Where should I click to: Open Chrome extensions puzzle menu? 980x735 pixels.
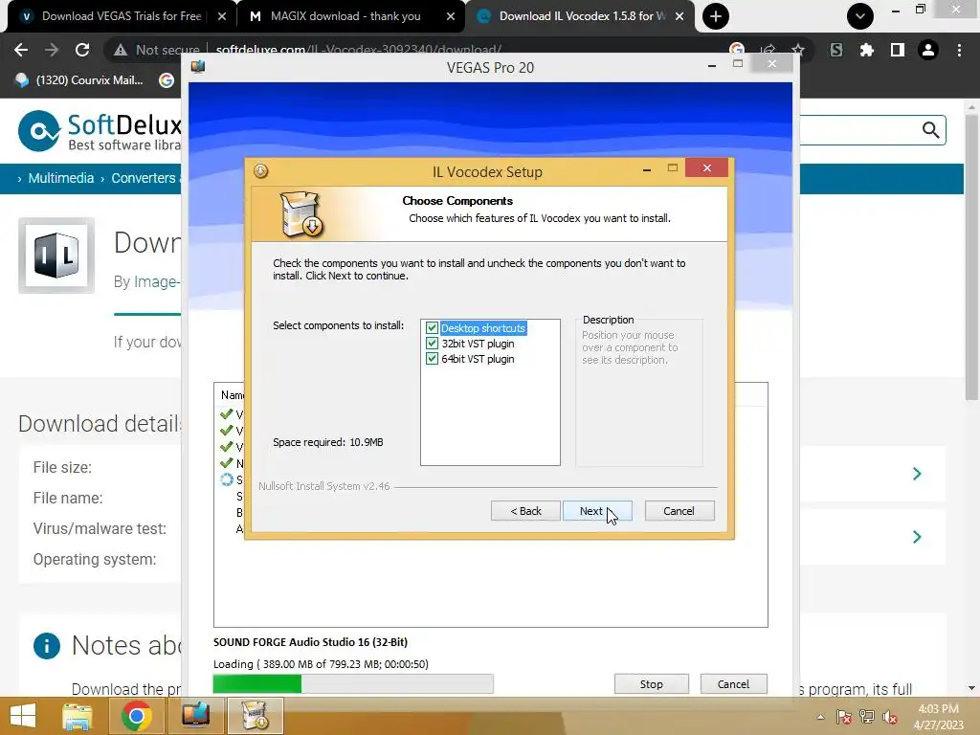(867, 50)
